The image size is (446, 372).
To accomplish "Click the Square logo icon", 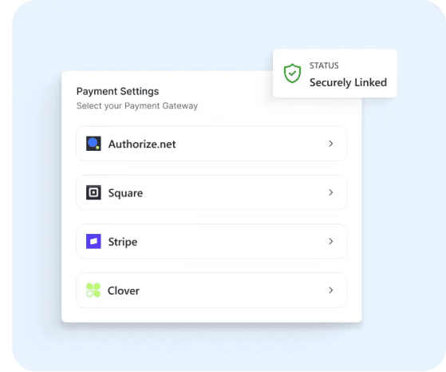I will pos(93,192).
